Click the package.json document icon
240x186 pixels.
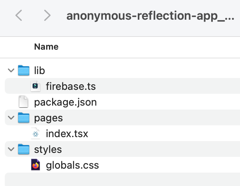pyautogui.click(x=24, y=102)
